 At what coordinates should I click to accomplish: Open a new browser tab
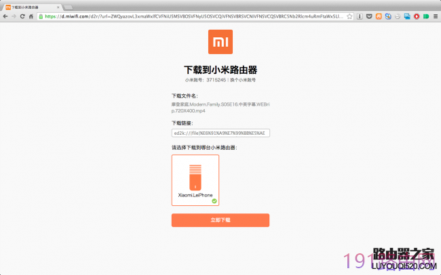tap(68, 7)
